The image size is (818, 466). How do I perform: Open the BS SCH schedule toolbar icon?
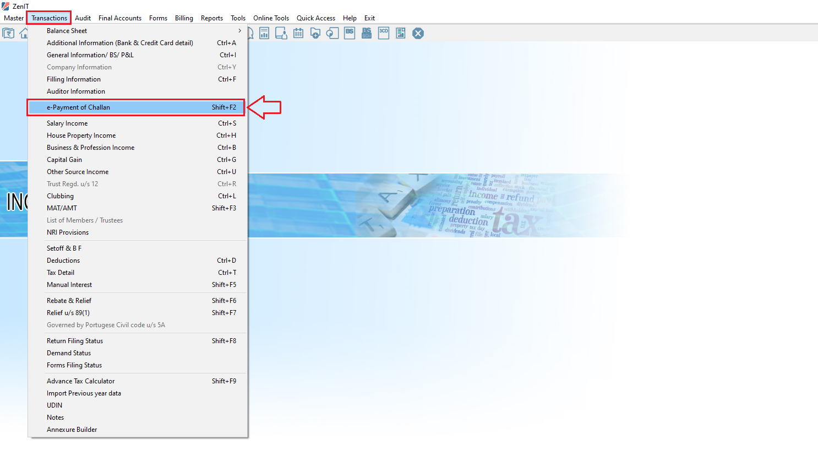click(x=367, y=34)
